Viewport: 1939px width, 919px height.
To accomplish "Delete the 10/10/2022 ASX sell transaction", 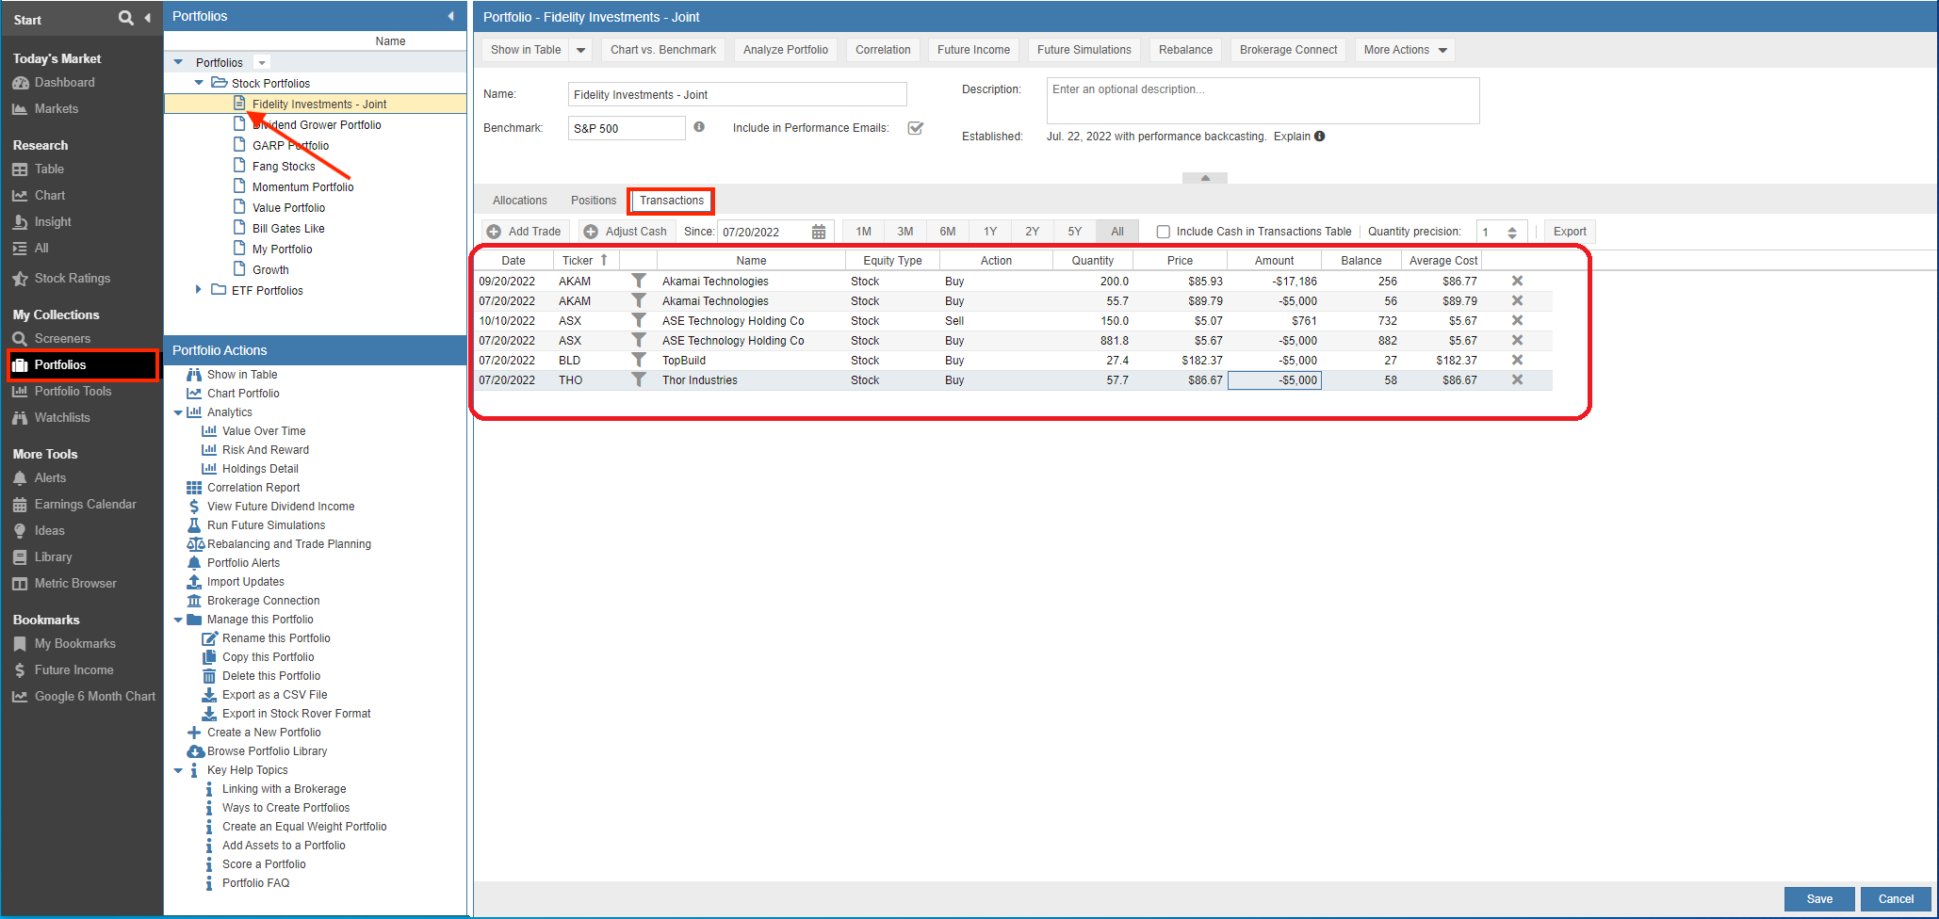I will pos(1517,320).
